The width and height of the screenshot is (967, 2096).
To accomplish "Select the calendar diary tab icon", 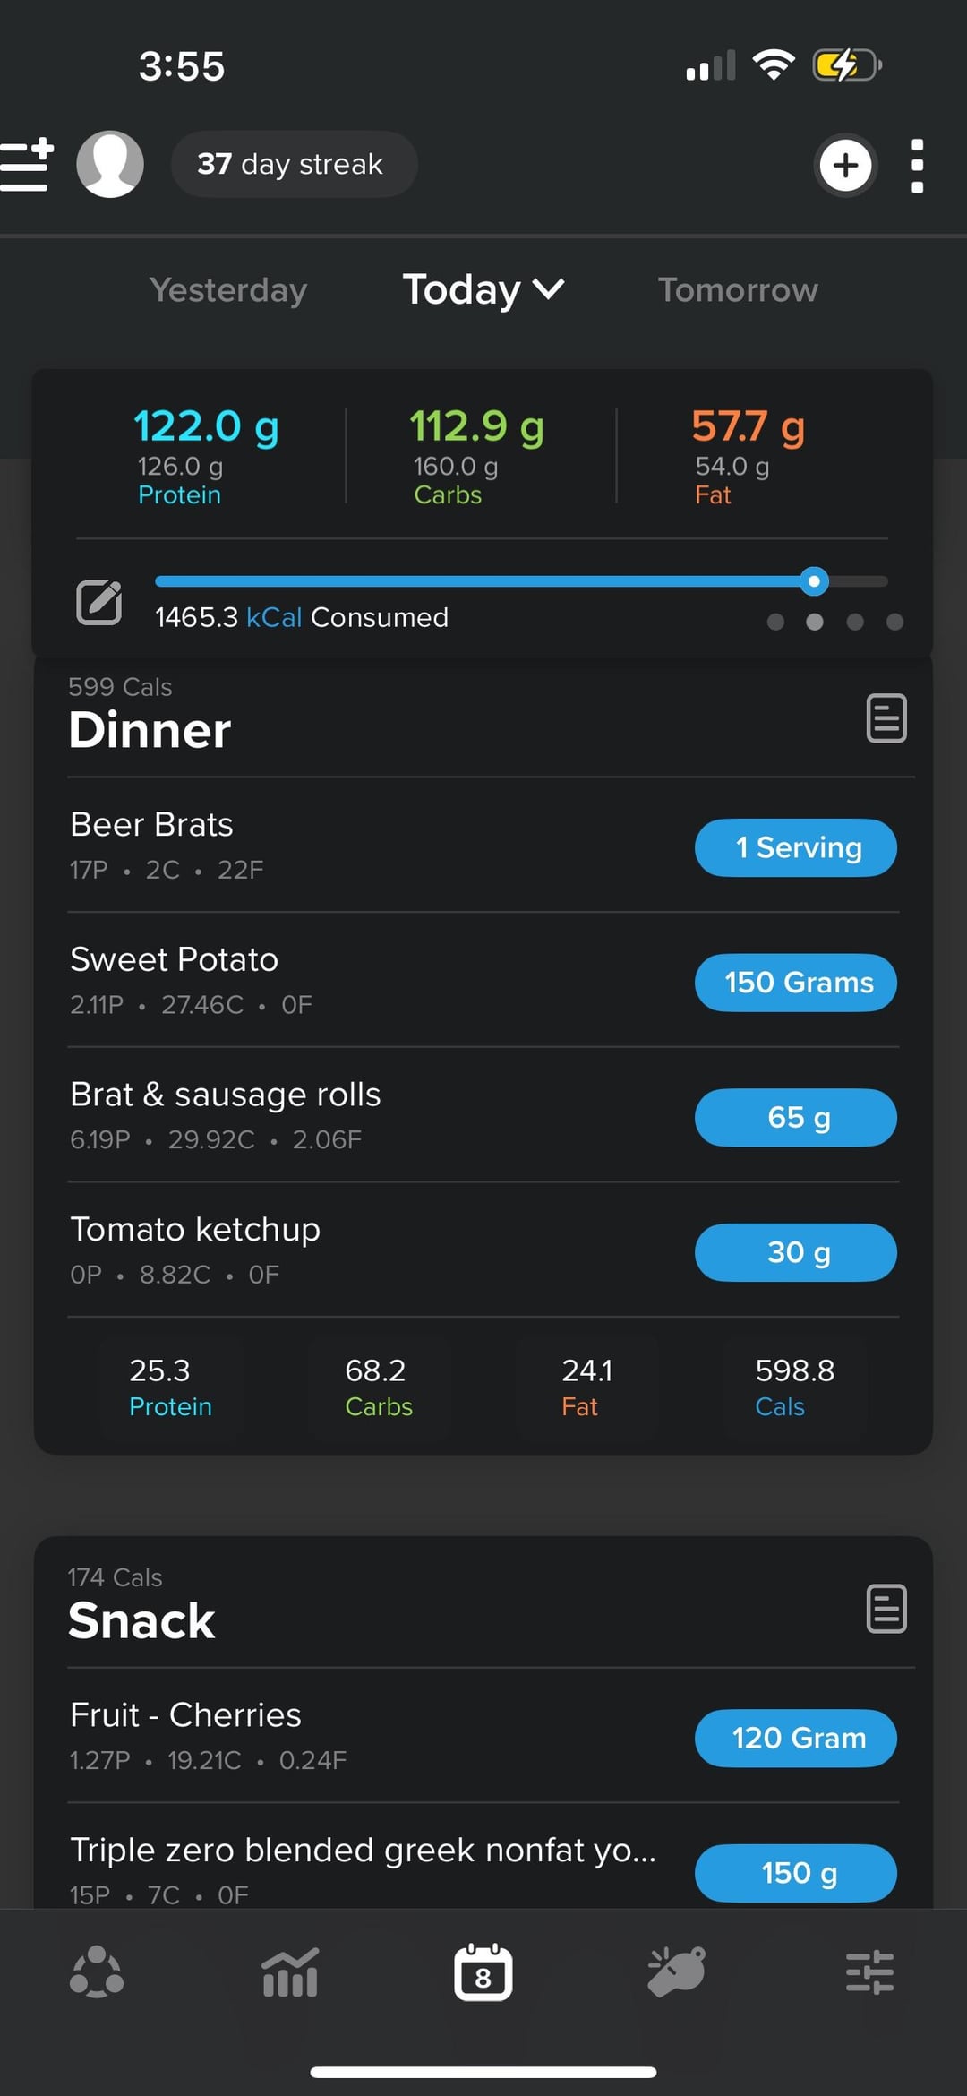I will pos(483,1972).
